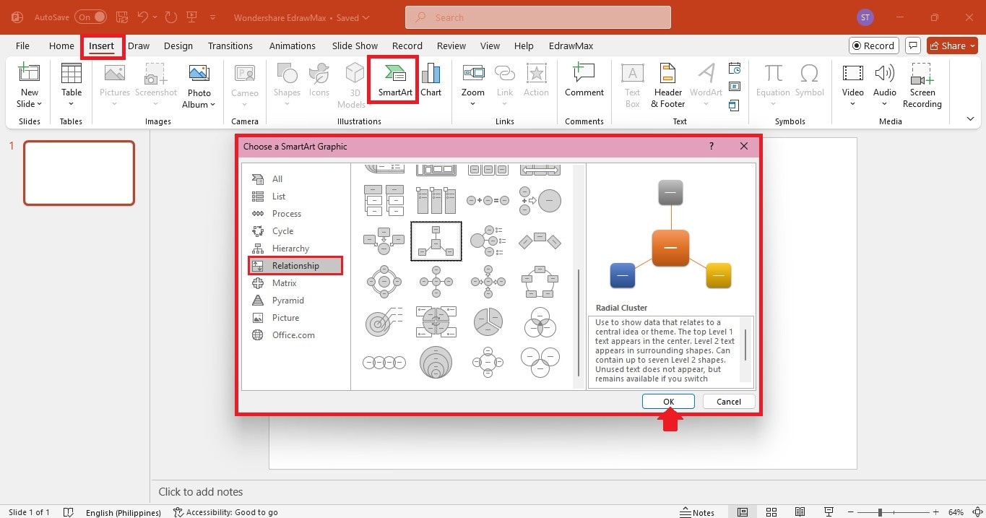This screenshot has width=986, height=518.
Task: Insert a Chart from the ribbon
Action: [x=431, y=79]
